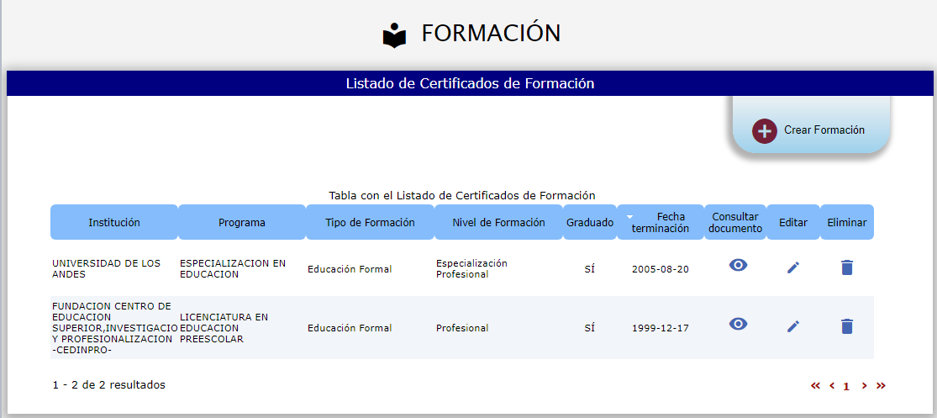Edit the Especializacion en Educacion entry

[x=793, y=268]
